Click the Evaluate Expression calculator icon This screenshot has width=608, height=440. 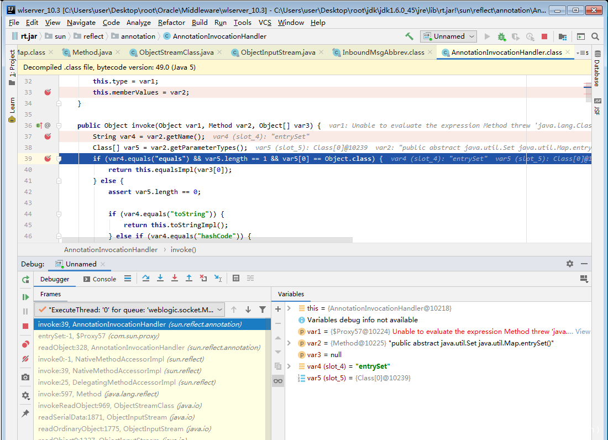click(236, 279)
